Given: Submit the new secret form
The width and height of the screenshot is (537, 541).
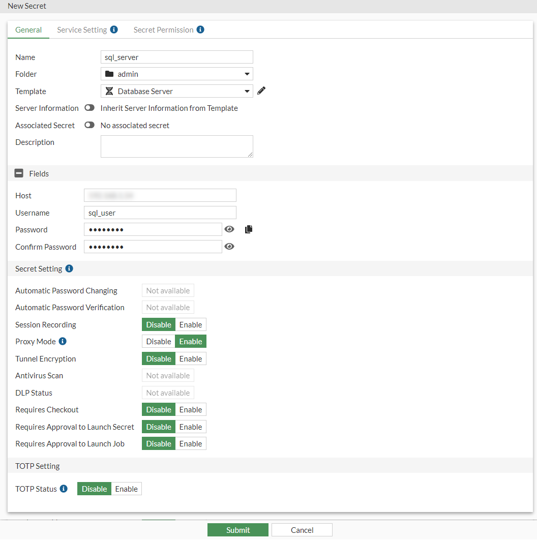Looking at the screenshot, I should pos(237,529).
